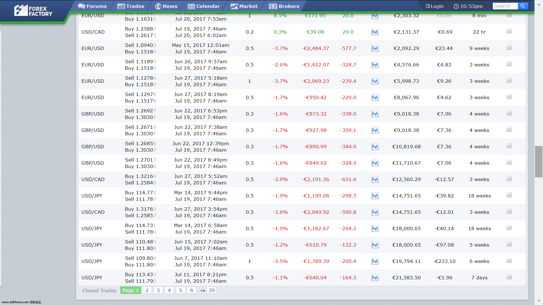The width and height of the screenshot is (543, 305).
Task: Open the Calendar tab
Action: (x=204, y=6)
